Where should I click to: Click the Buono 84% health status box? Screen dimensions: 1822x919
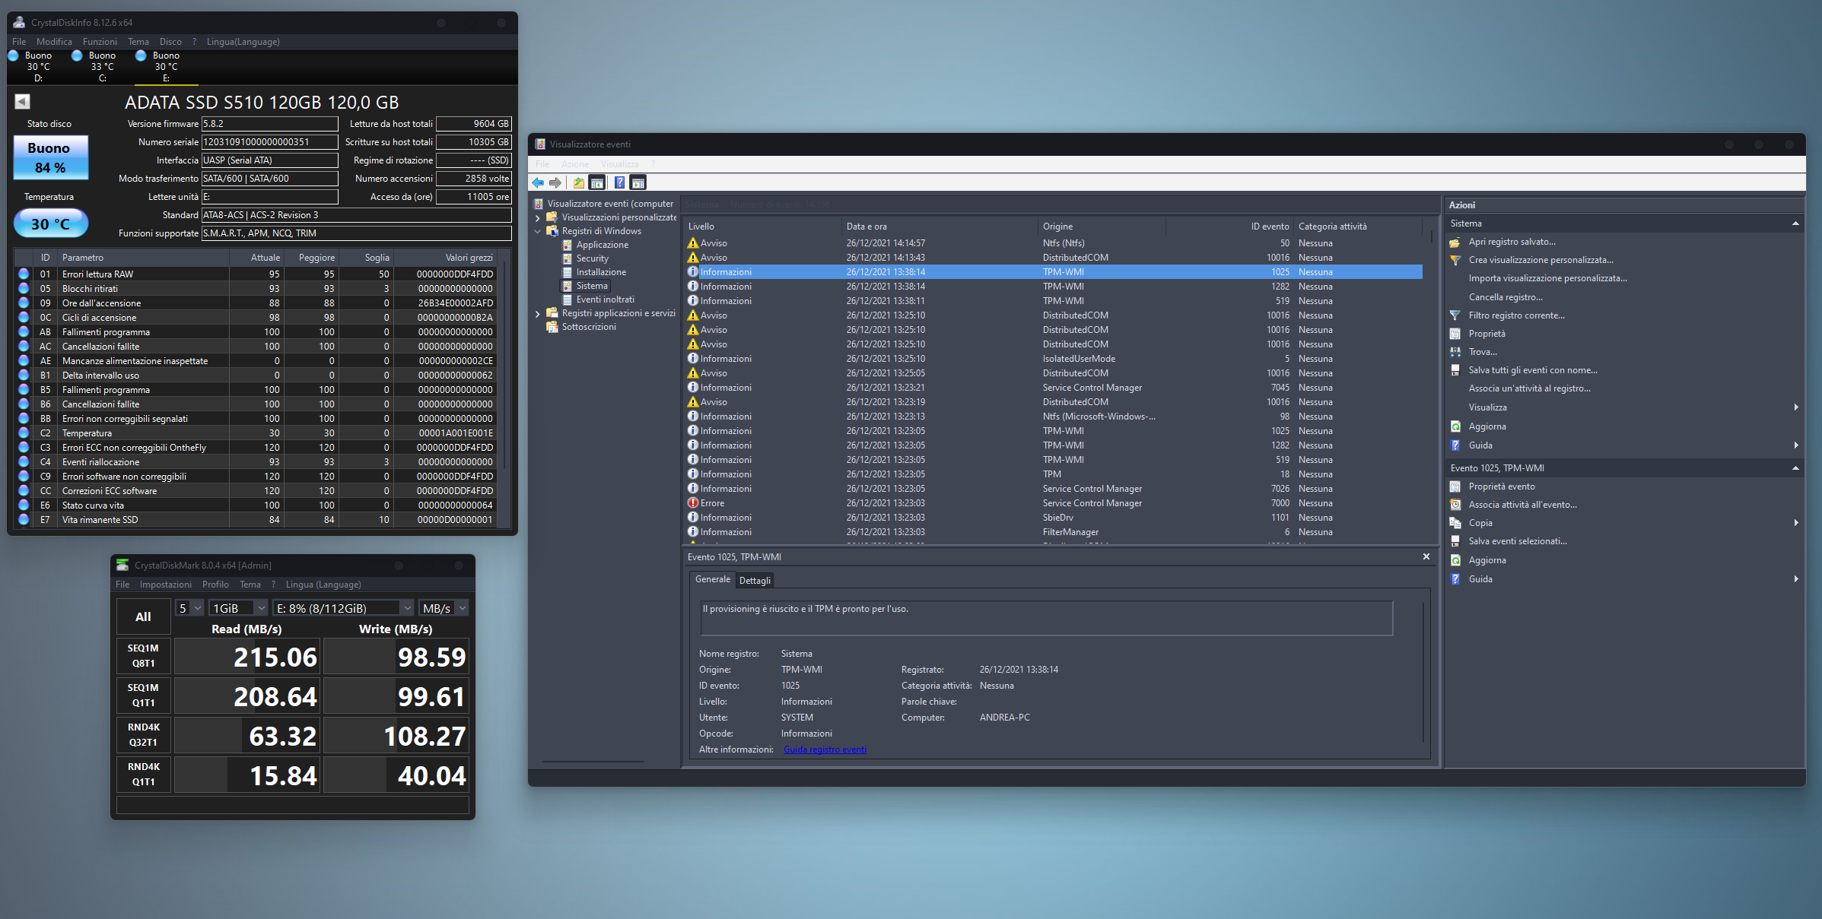point(50,157)
